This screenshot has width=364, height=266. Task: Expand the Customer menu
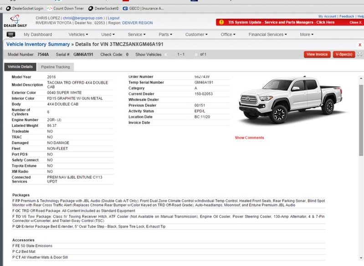(x=196, y=35)
